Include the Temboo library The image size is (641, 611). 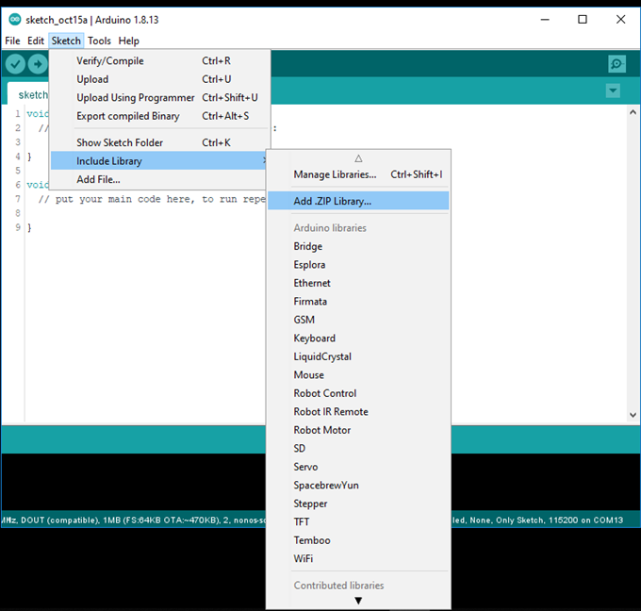(358, 540)
